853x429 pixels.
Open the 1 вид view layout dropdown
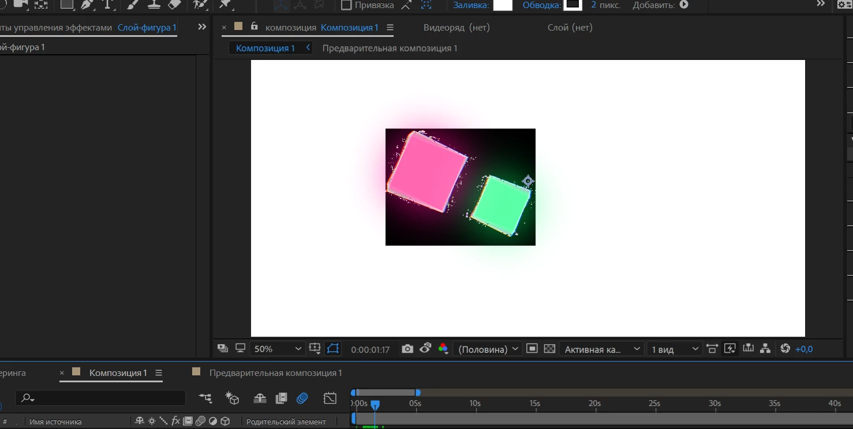pyautogui.click(x=674, y=349)
